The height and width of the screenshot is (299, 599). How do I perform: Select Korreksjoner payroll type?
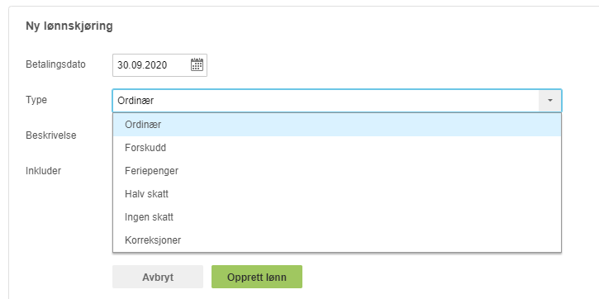pos(337,240)
